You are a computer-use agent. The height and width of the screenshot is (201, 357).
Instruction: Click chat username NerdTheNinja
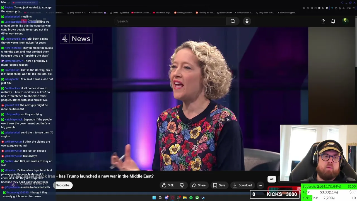coord(13,48)
